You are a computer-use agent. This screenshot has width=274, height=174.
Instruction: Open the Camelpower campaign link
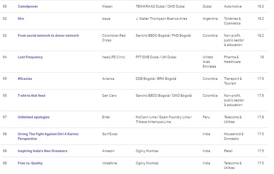(28, 6)
